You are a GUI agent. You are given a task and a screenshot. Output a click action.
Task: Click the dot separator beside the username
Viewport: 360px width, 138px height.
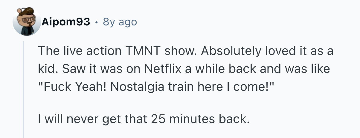pos(96,22)
